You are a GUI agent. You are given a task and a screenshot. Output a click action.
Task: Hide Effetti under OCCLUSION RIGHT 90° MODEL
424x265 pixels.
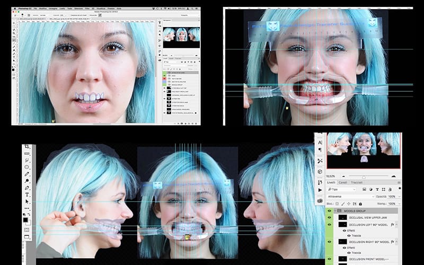click(344, 248)
